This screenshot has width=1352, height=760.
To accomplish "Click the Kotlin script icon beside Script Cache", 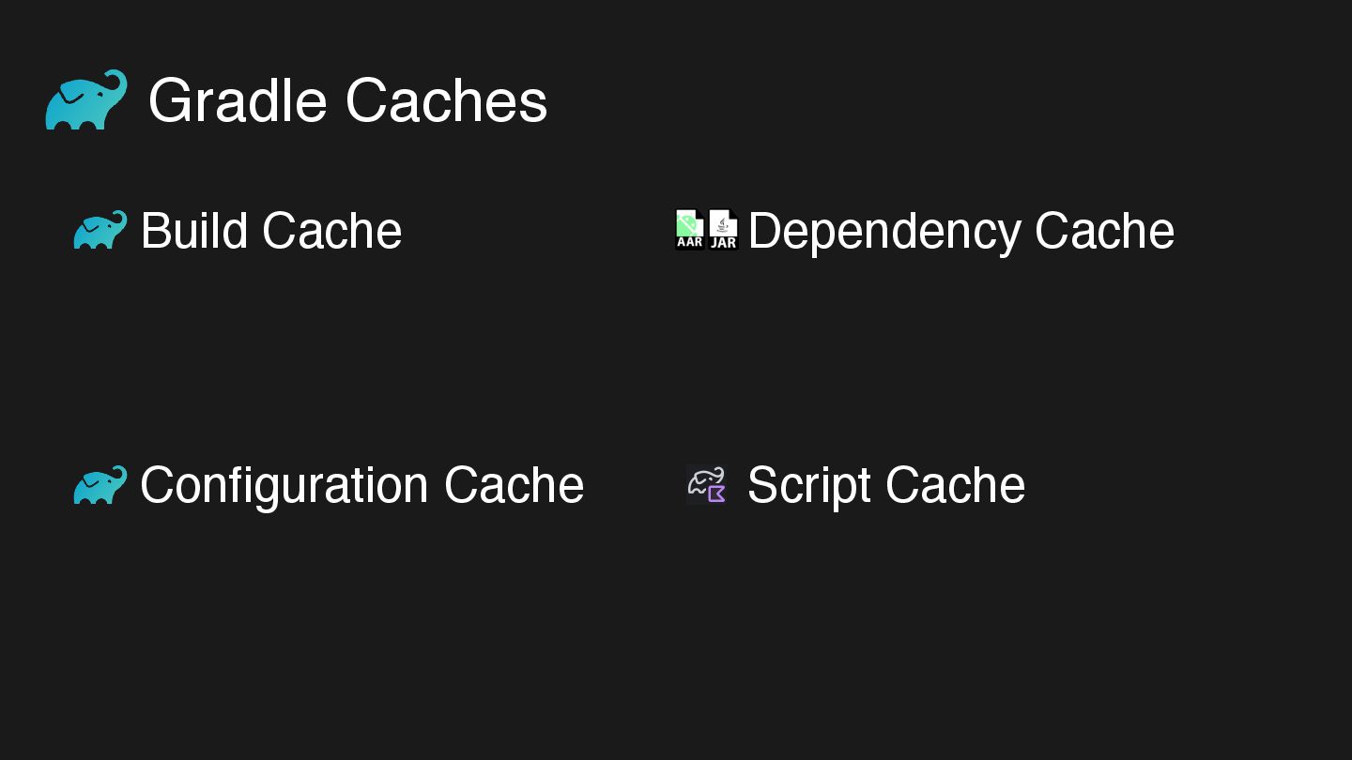I will 707,485.
